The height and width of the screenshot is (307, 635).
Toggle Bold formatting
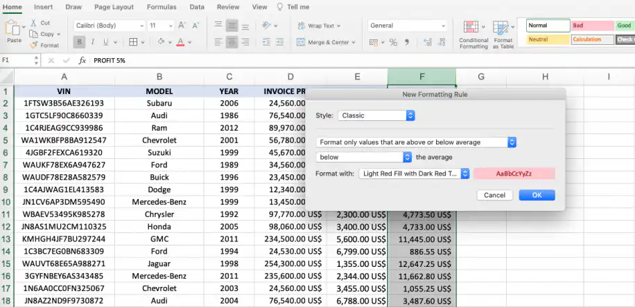pyautogui.click(x=79, y=42)
